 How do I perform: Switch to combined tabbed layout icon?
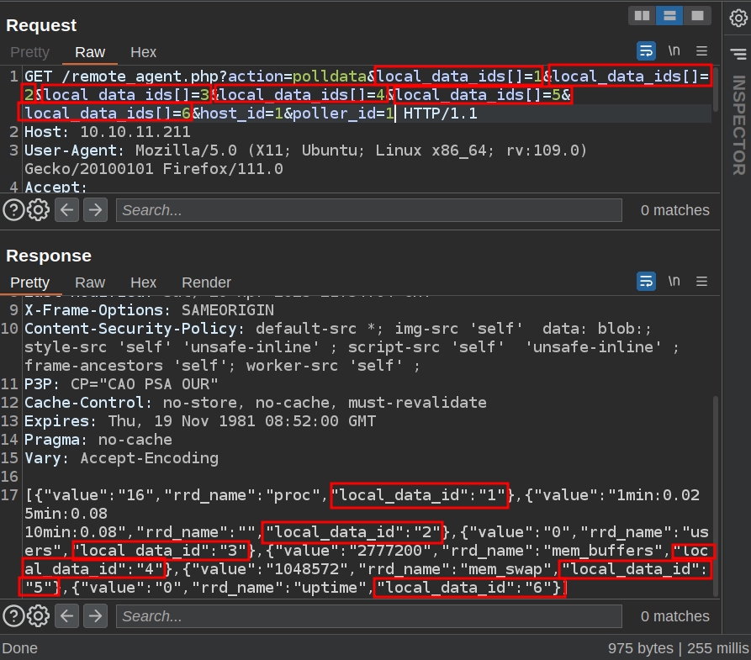click(x=696, y=15)
